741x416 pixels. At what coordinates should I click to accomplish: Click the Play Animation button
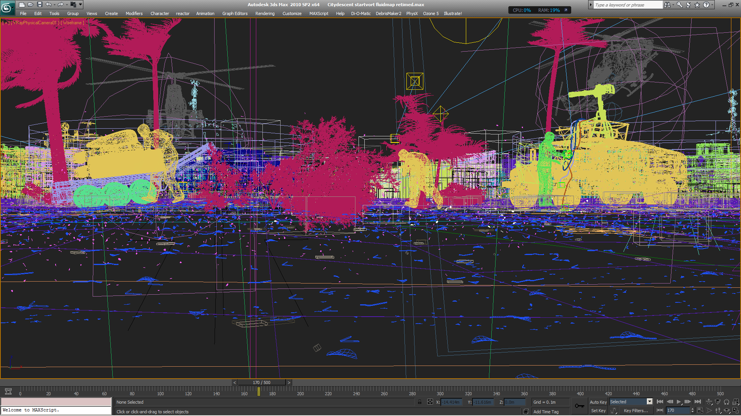click(x=679, y=402)
